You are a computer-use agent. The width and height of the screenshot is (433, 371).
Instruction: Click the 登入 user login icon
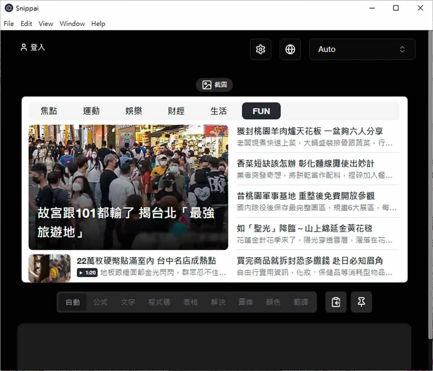(x=24, y=48)
